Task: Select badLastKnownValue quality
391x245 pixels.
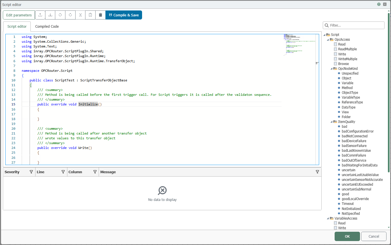Action: coord(356,151)
